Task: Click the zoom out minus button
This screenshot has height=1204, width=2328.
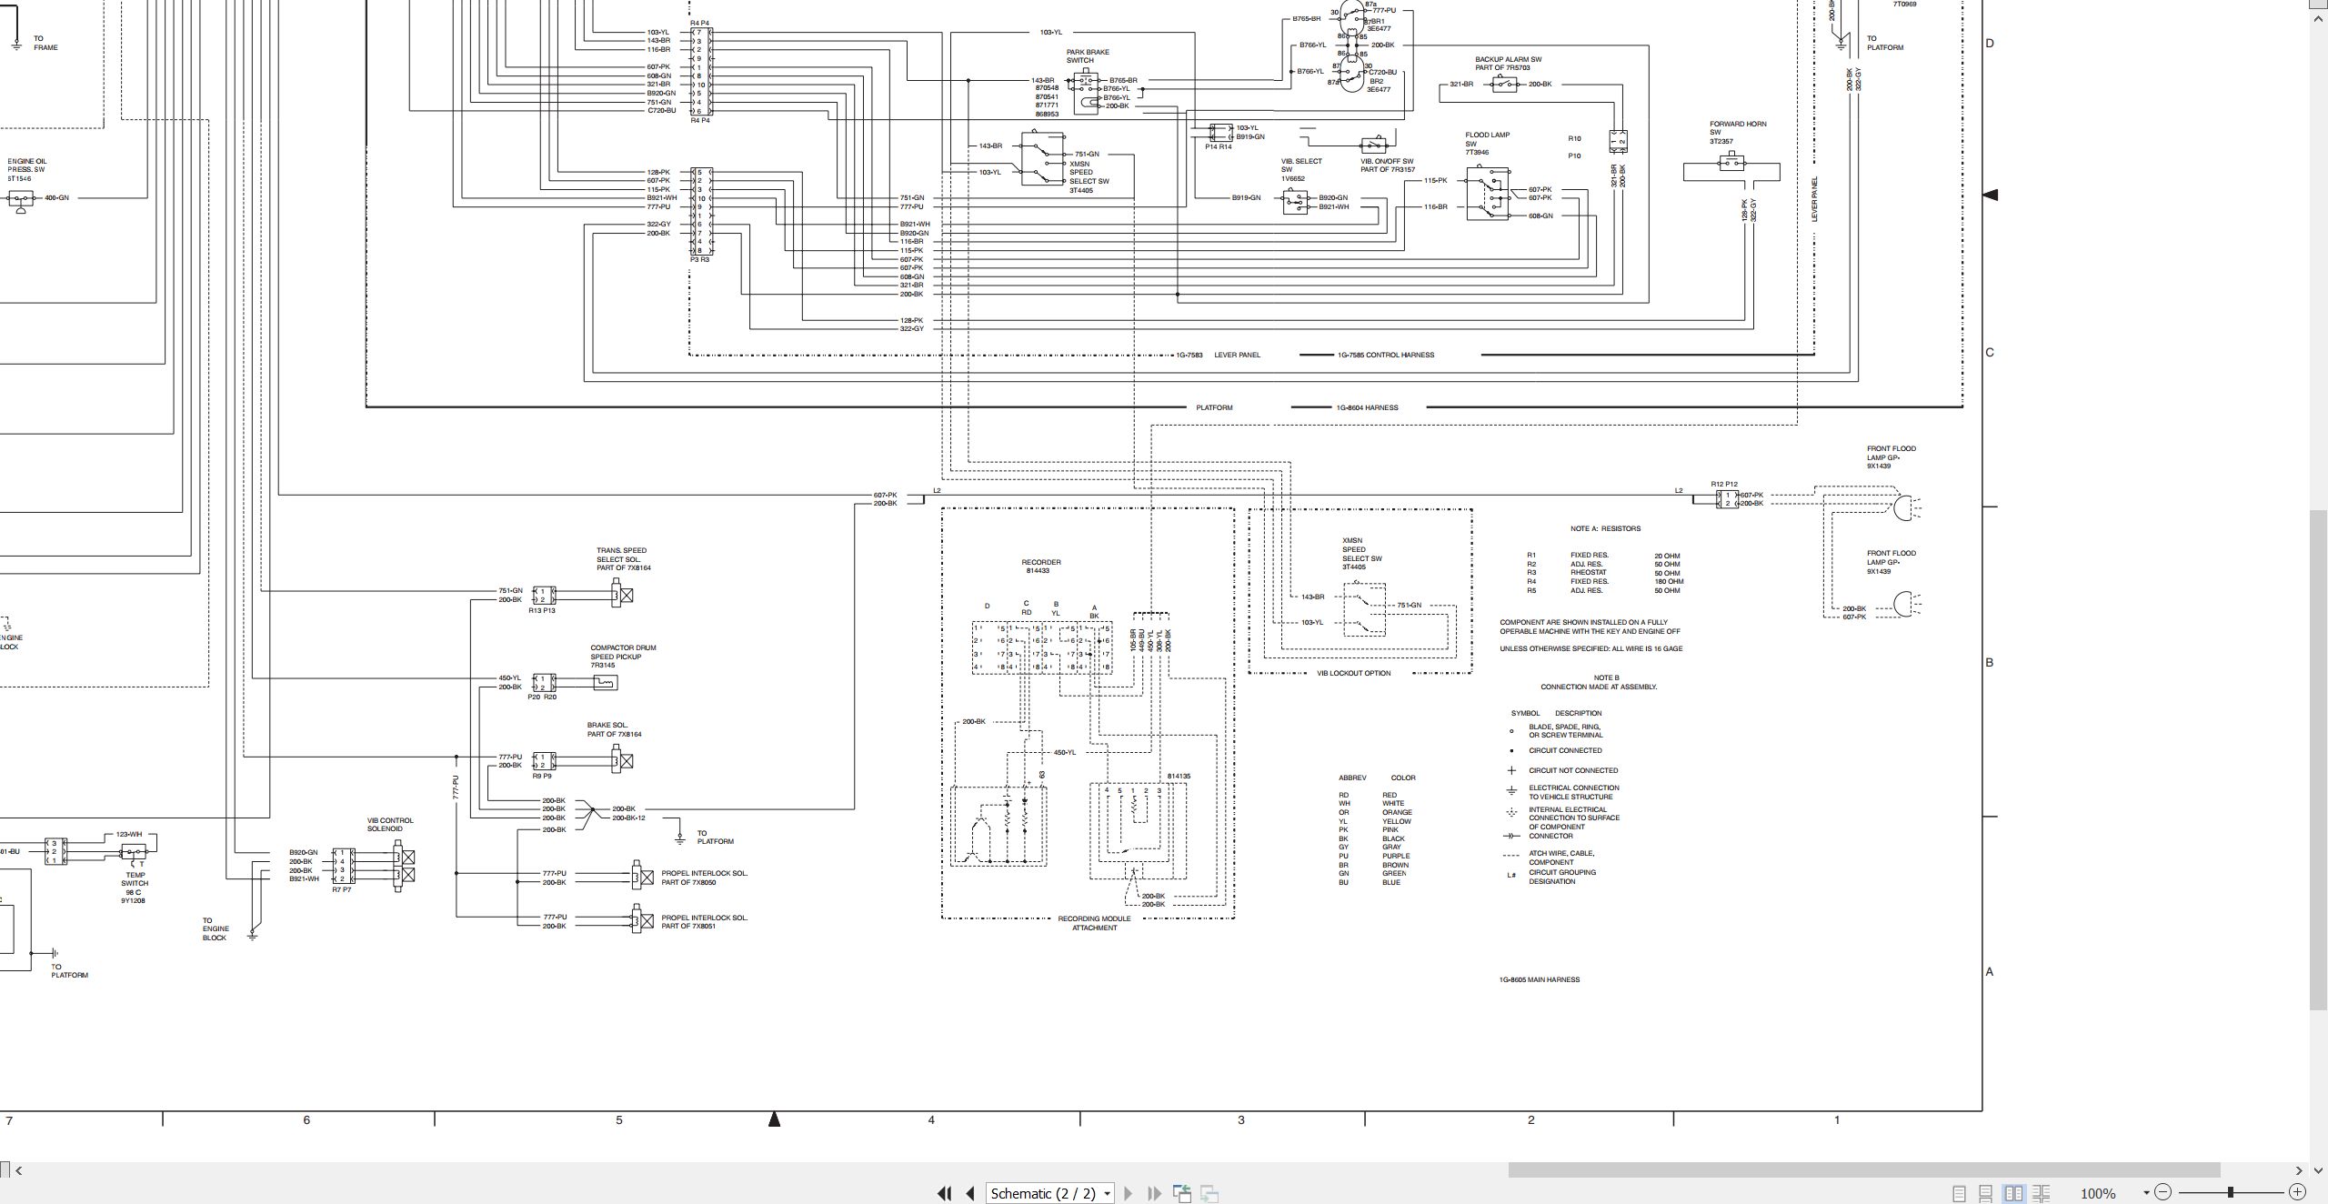Action: pos(2163,1192)
